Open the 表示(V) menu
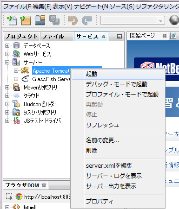 63,6
